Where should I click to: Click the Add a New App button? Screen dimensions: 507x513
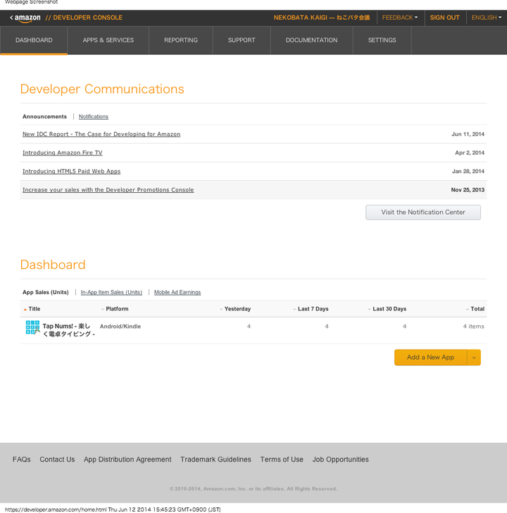point(430,357)
